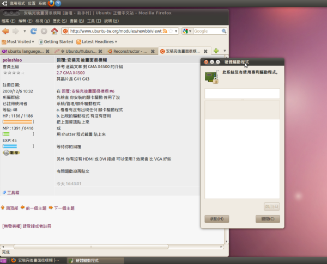Open the 回覆: 安裝完後畫面很模糊 #6 link
327x264 pixels.
coord(88,91)
